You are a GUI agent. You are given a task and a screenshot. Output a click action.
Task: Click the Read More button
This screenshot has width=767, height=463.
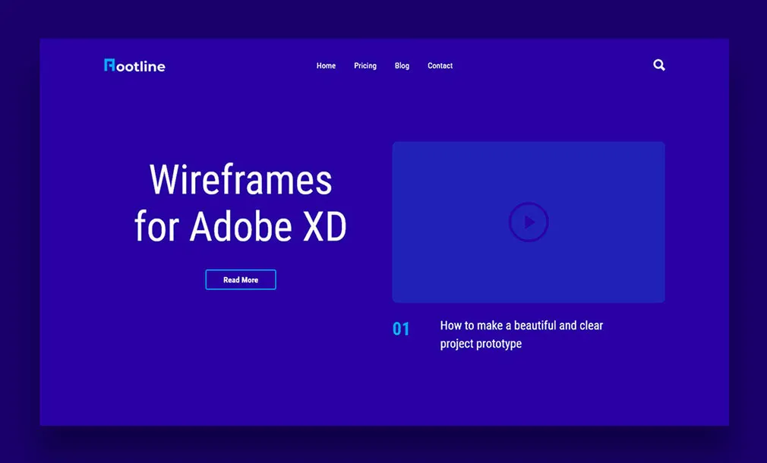click(x=241, y=279)
